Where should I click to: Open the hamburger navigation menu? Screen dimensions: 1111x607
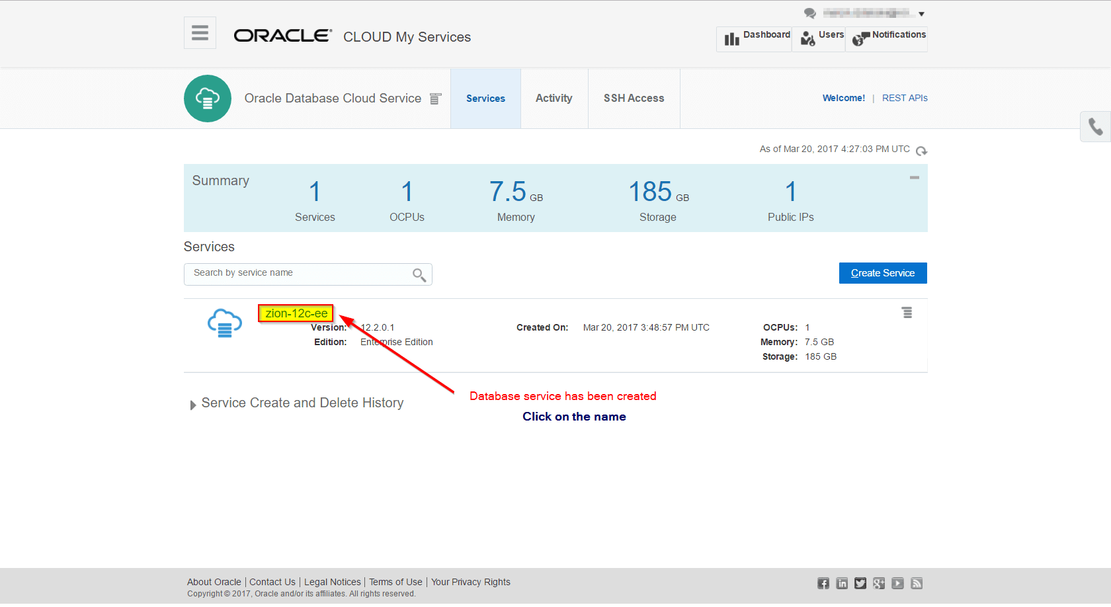coord(200,33)
